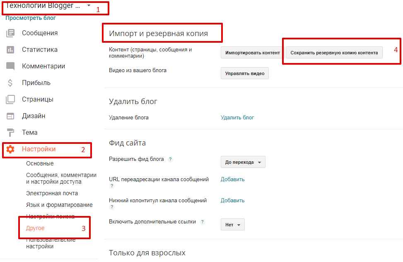Open help for Включить дополнительные ссылки
The image size is (403, 262).
click(202, 222)
